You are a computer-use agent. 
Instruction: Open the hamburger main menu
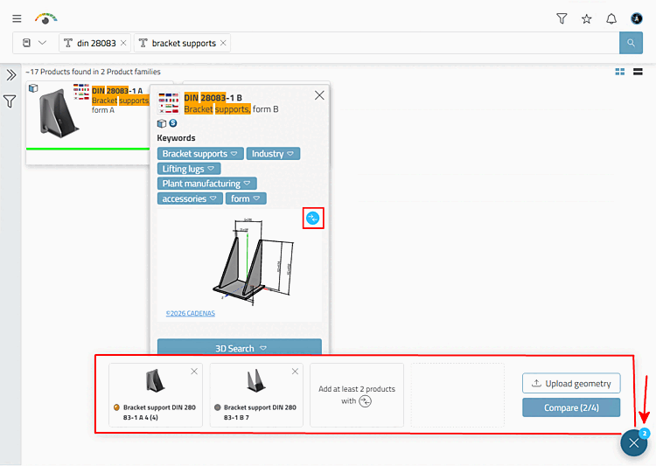[x=17, y=18]
